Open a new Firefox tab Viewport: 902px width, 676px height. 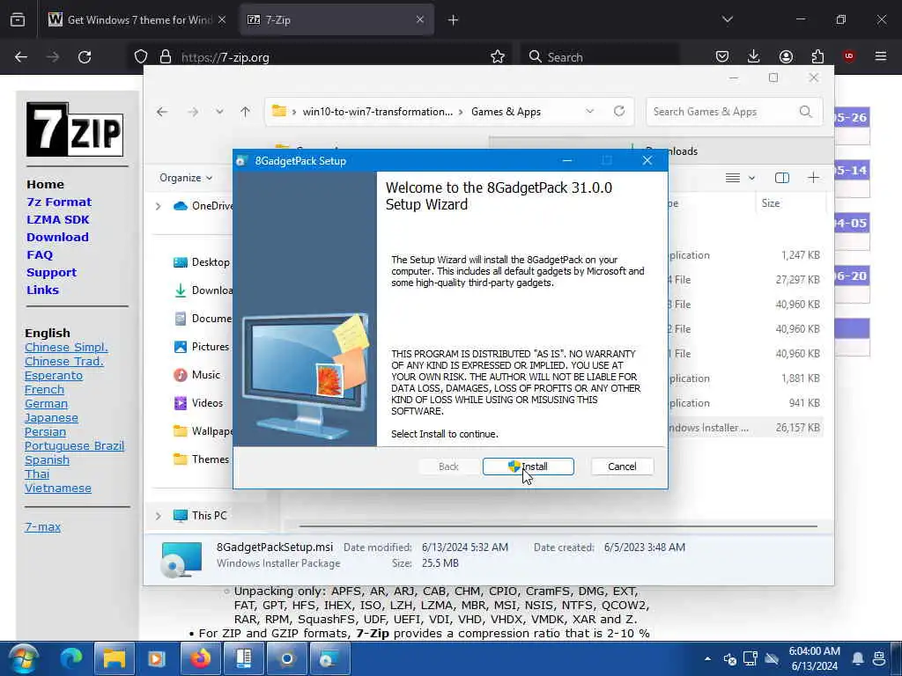pyautogui.click(x=454, y=20)
